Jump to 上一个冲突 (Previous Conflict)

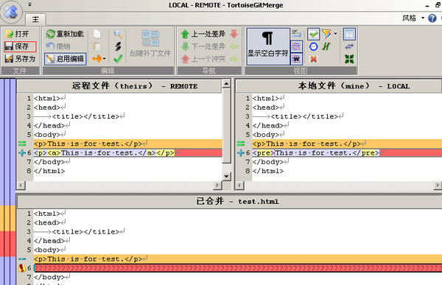pyautogui.click(x=203, y=59)
